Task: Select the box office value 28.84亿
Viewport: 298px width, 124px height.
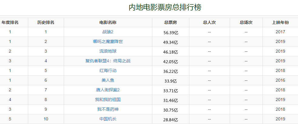Action: tap(171, 120)
